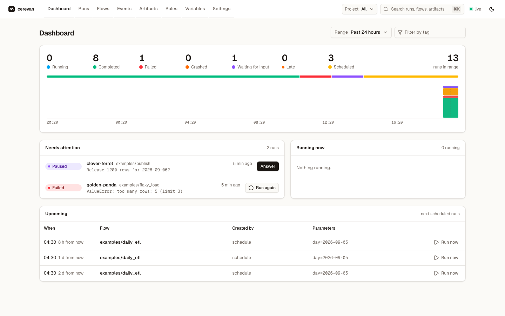This screenshot has height=316, width=505.
Task: Click the Release 1200 rows question text
Action: [128, 170]
